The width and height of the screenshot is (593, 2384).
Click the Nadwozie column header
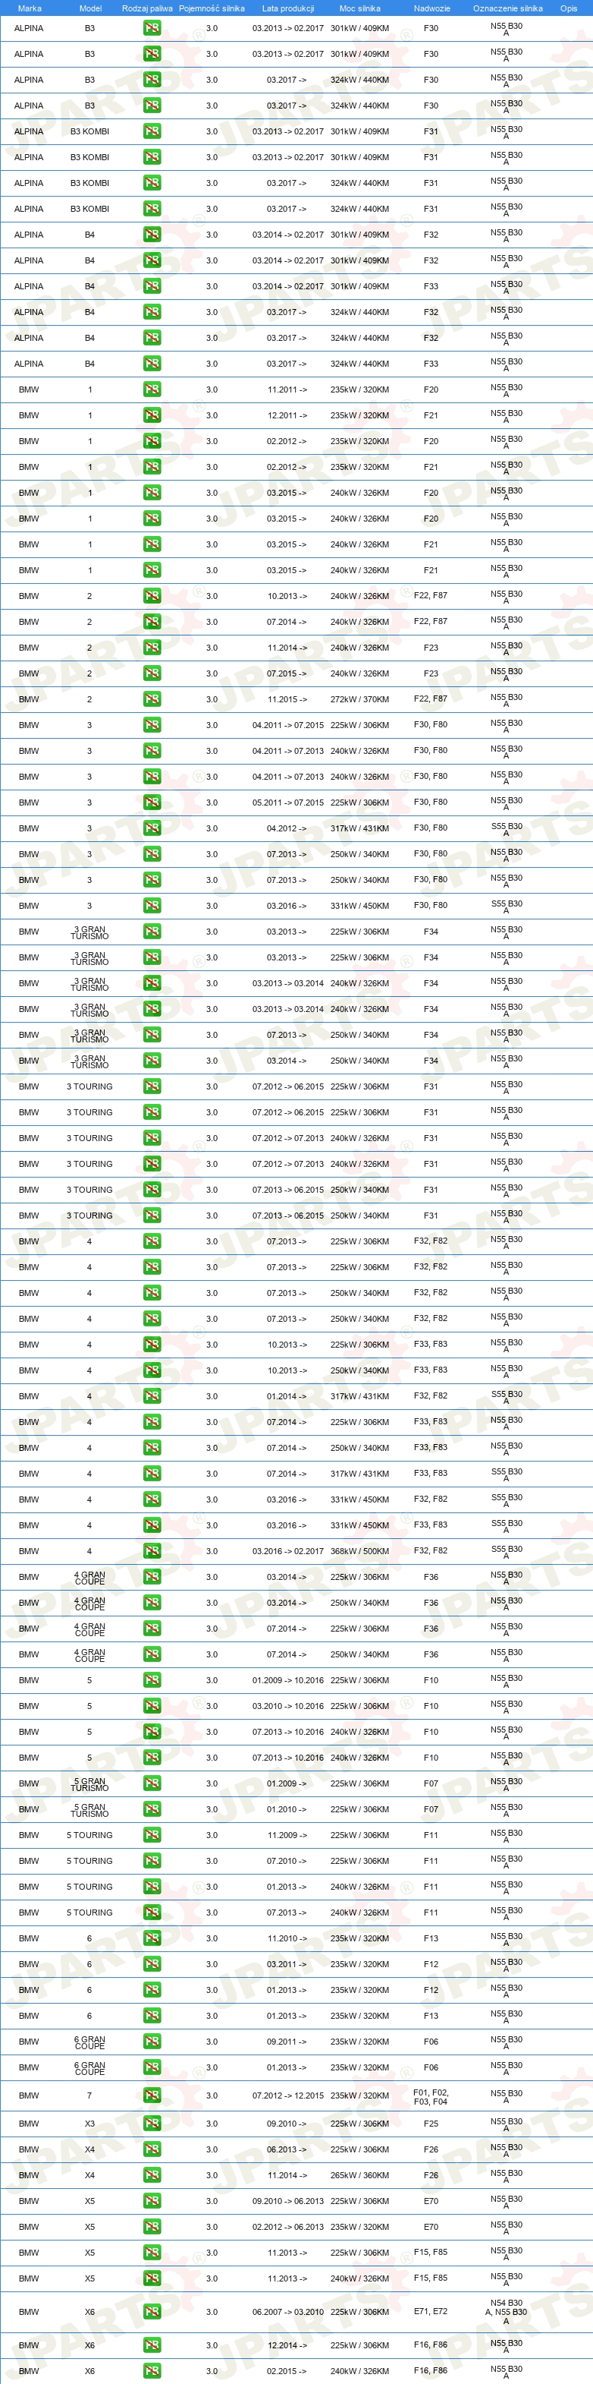[431, 8]
